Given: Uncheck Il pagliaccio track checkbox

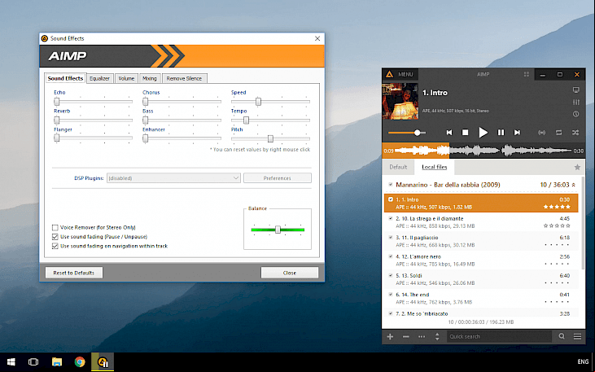Looking at the screenshot, I should pyautogui.click(x=391, y=238).
